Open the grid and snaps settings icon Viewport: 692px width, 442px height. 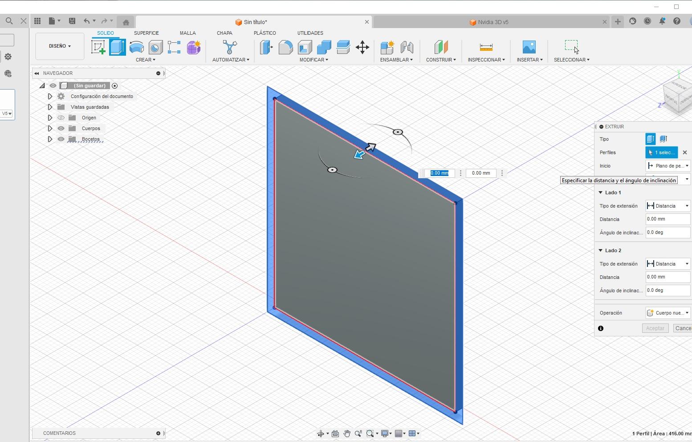[x=399, y=434]
